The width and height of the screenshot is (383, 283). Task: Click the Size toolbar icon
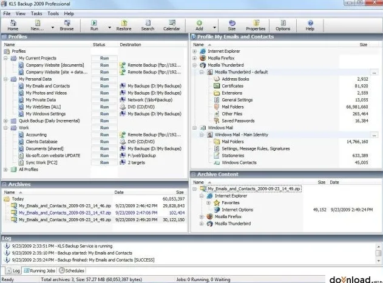pyautogui.click(x=232, y=25)
